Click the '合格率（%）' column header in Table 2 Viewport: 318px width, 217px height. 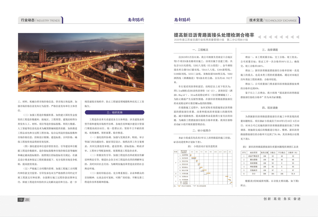tap(293, 152)
